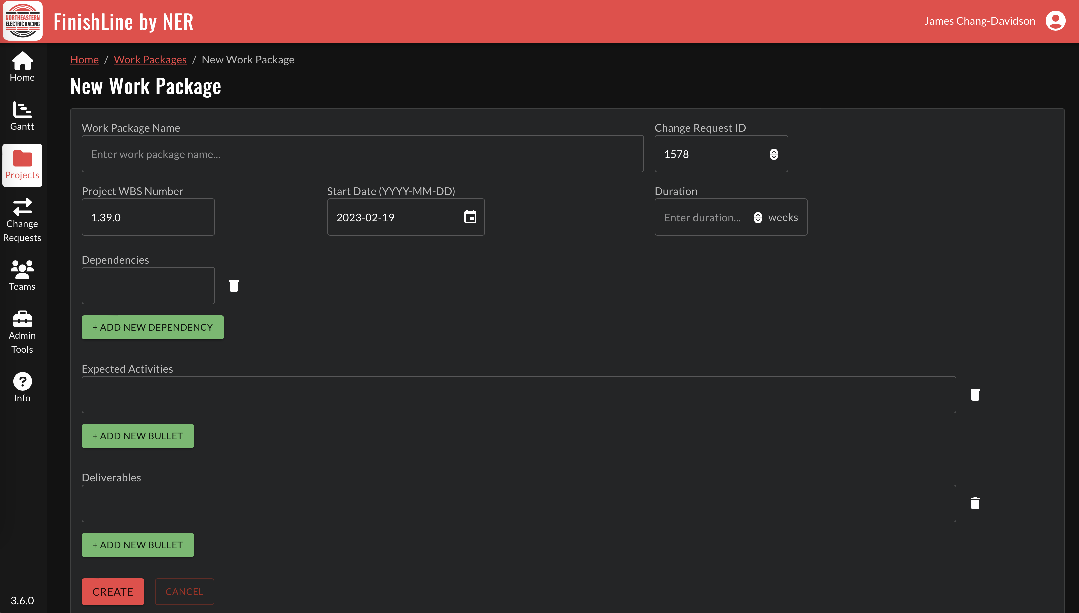The width and height of the screenshot is (1079, 613).
Task: Remove the Expected Activities bullet
Action: [x=975, y=395]
